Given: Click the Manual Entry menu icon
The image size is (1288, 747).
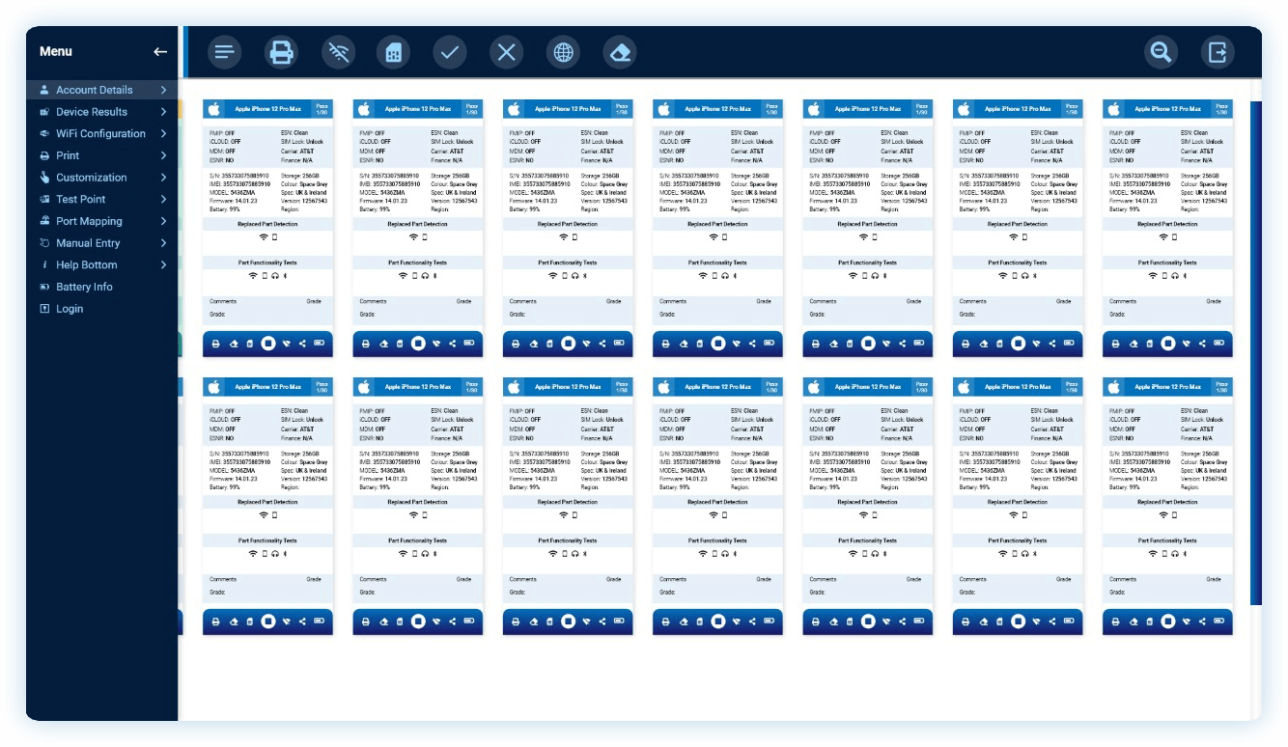Looking at the screenshot, I should pos(44,243).
